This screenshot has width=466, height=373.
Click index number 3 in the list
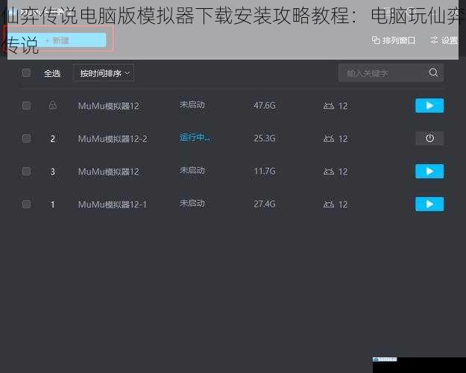point(53,172)
